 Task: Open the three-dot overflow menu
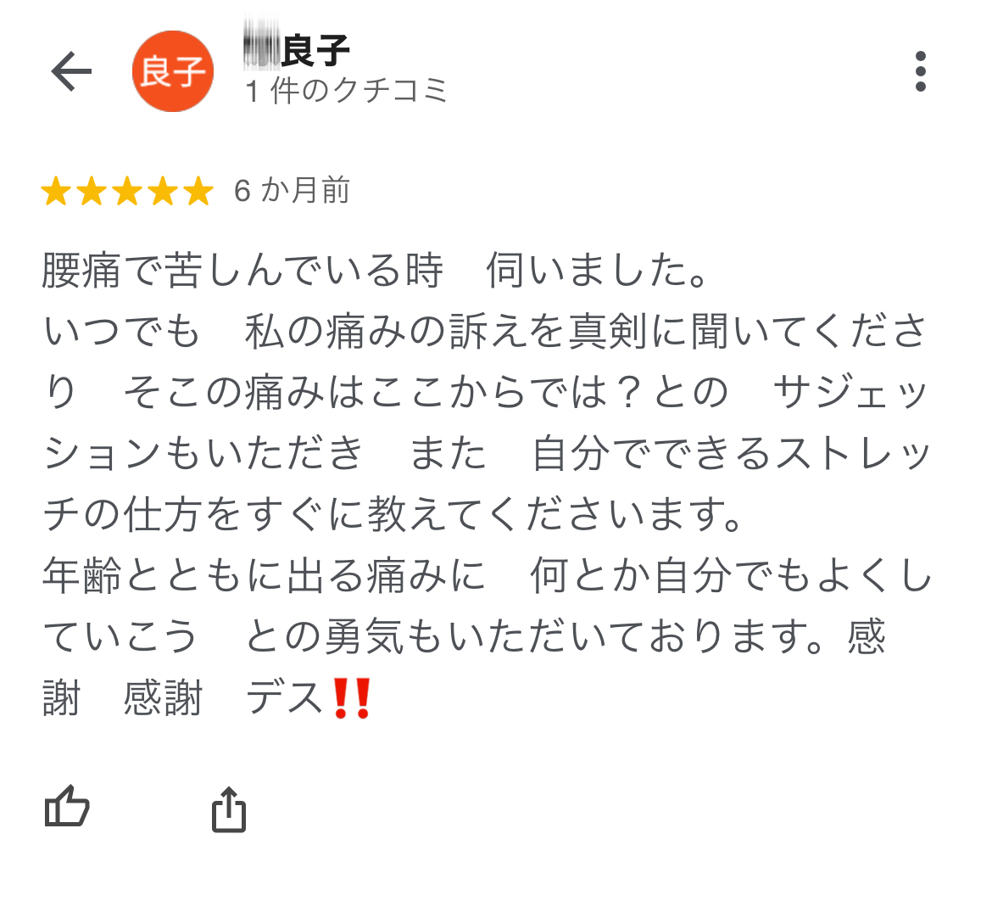point(921,71)
